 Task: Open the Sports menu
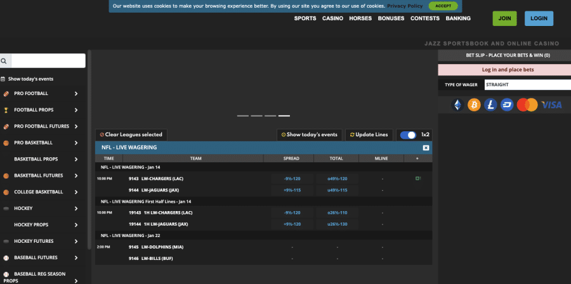click(x=305, y=18)
